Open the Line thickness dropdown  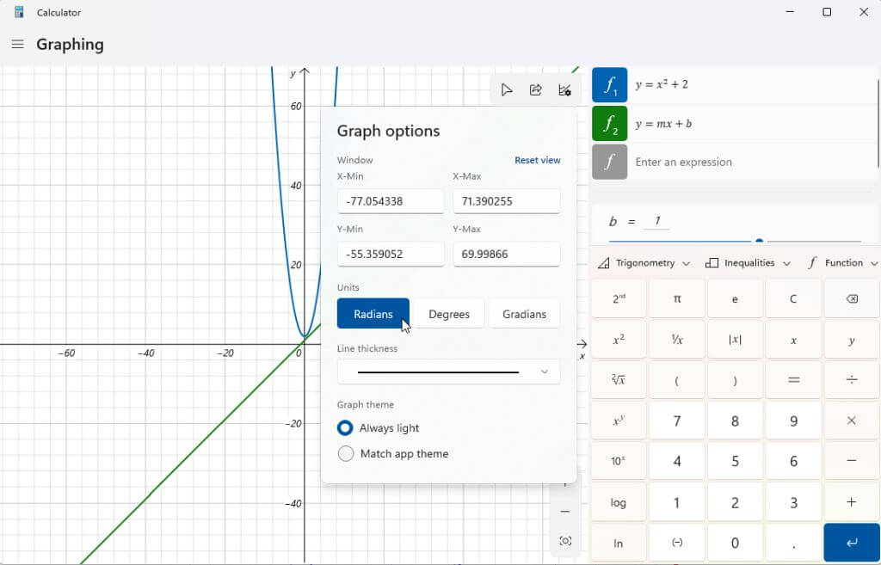tap(448, 372)
